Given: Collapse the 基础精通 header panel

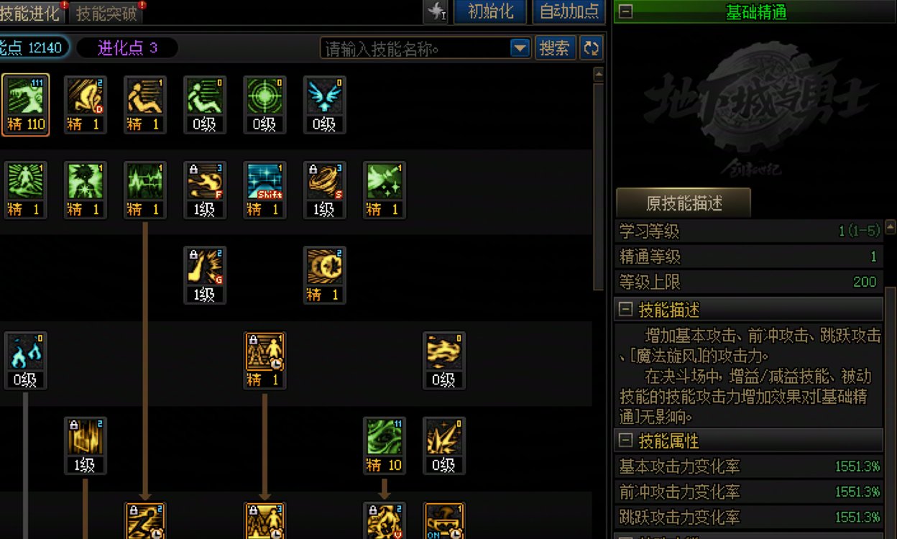Looking at the screenshot, I should tap(626, 12).
